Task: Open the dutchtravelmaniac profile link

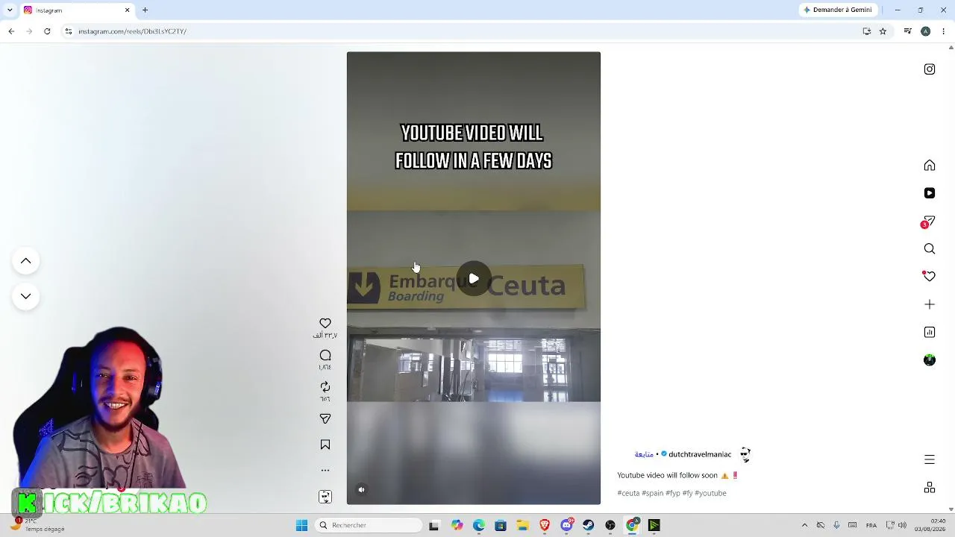Action: [700, 454]
